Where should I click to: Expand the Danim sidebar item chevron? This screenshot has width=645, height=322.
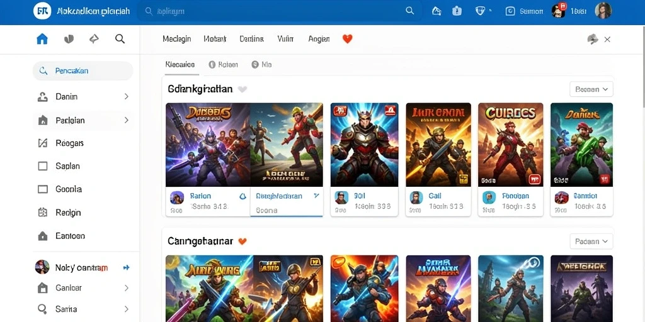pos(126,96)
